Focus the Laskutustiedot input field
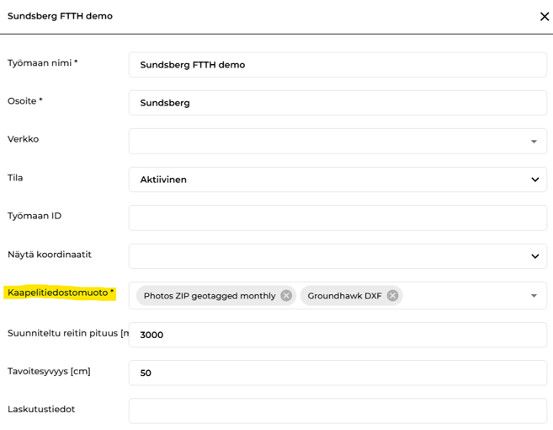Viewport: 553px width, 430px height. pyautogui.click(x=338, y=411)
